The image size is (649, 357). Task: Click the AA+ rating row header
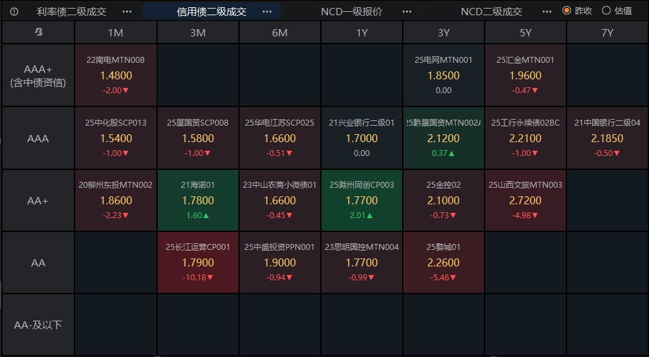click(x=38, y=200)
